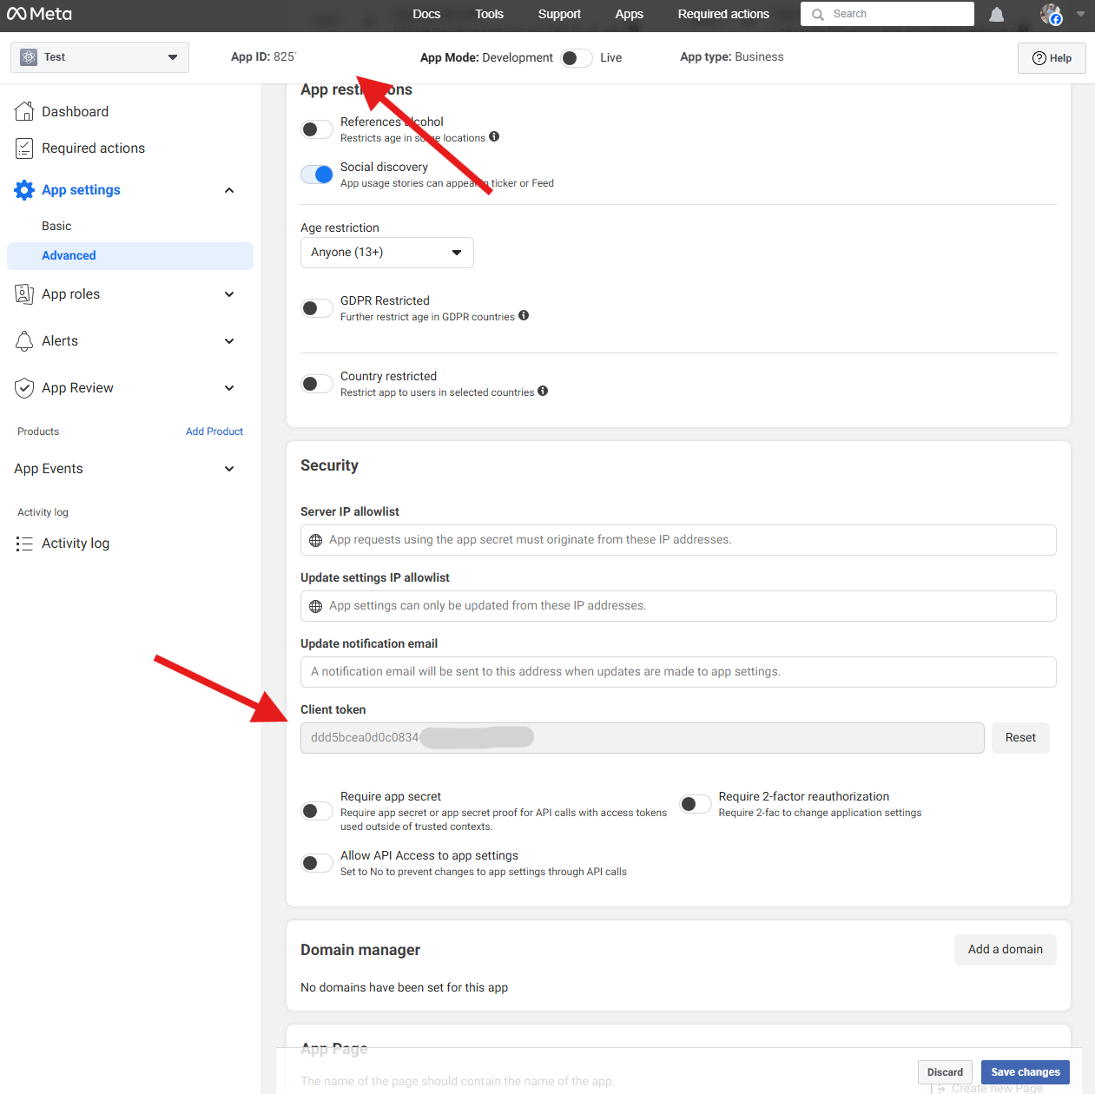Open the Apps menu

(629, 14)
